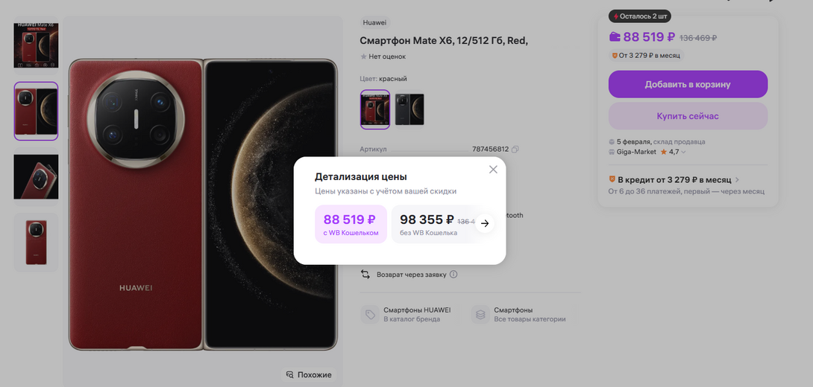Click the smartphones category stack icon
The height and width of the screenshot is (387, 813).
click(480, 314)
